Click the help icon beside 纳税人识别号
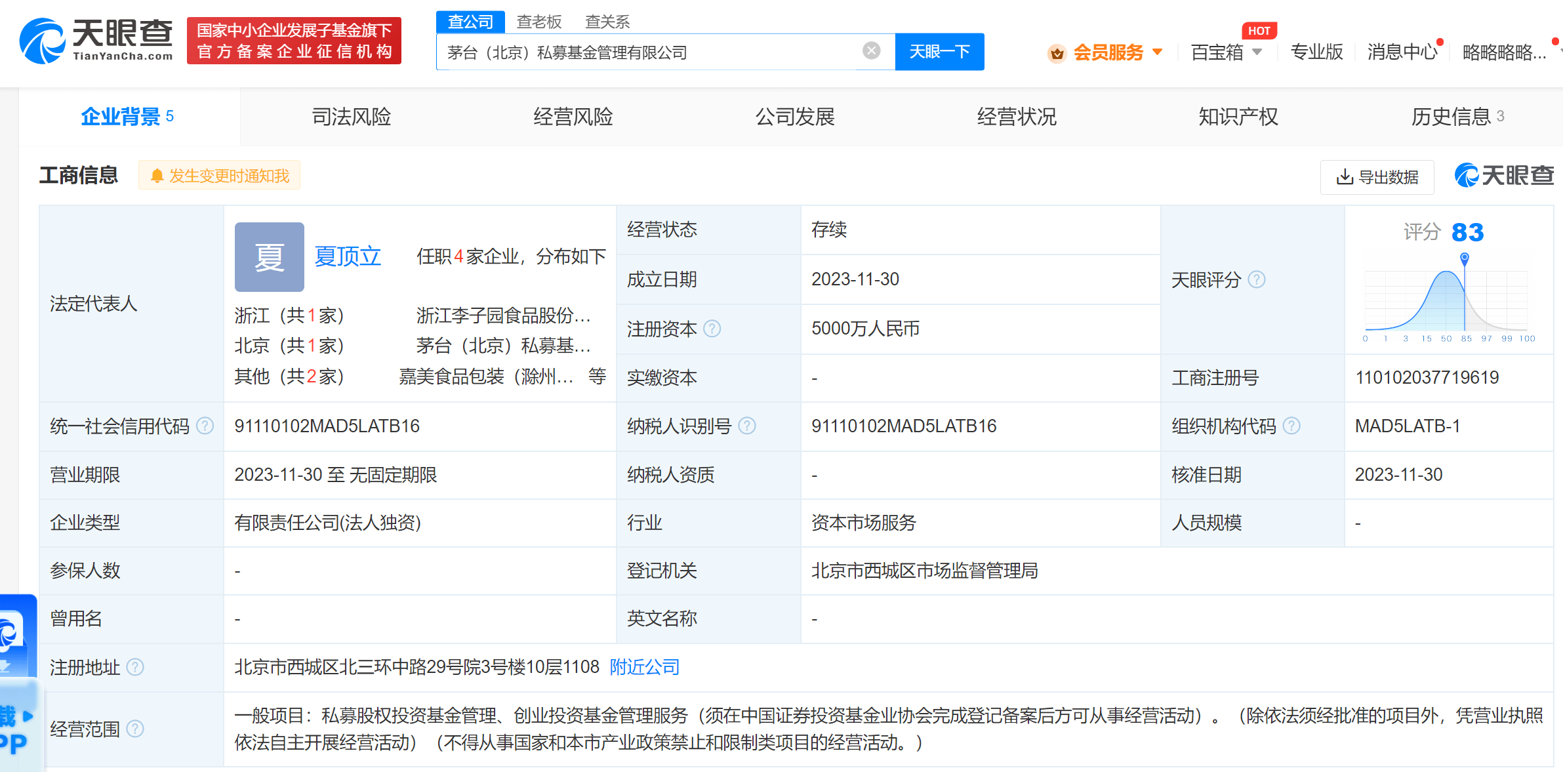 click(747, 426)
